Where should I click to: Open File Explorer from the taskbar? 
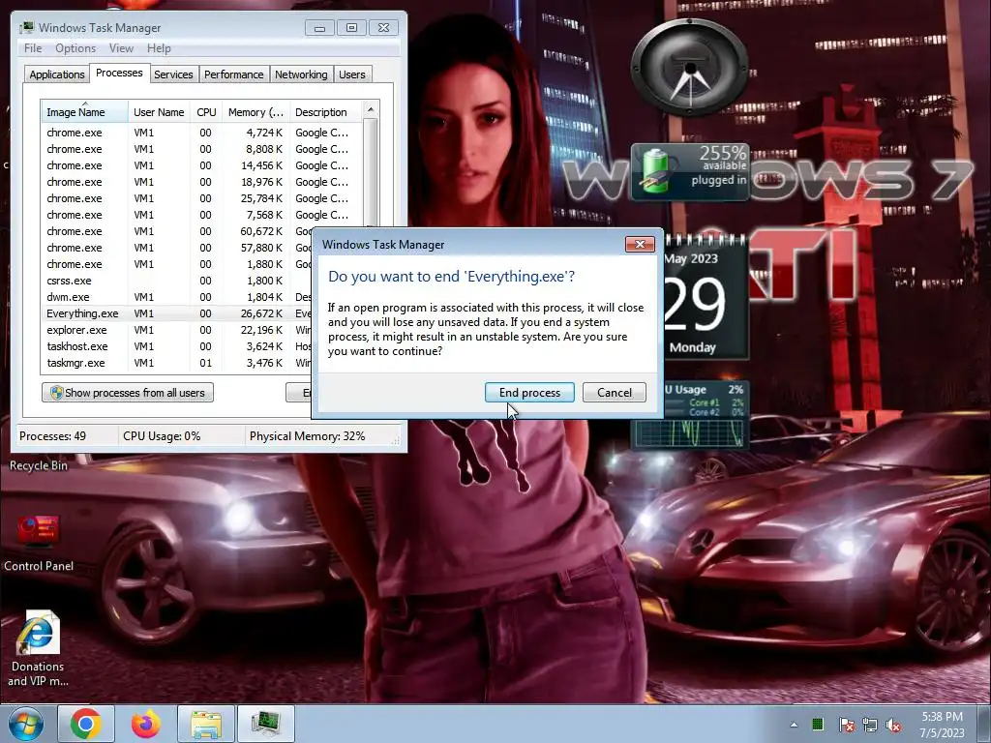point(206,724)
